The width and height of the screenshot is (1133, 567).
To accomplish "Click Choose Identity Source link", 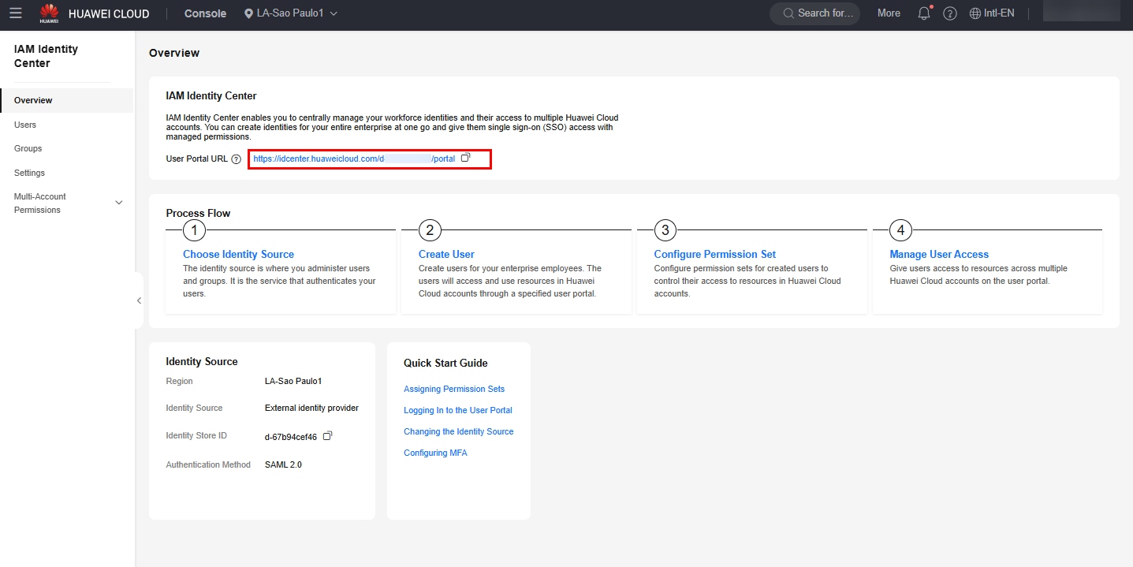I will (238, 254).
